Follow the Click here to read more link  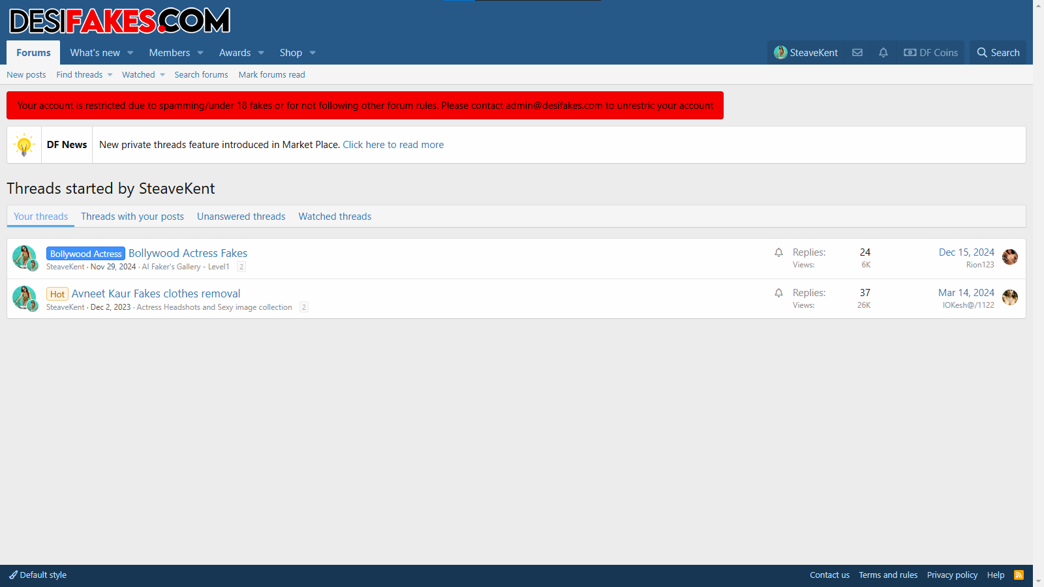393,145
